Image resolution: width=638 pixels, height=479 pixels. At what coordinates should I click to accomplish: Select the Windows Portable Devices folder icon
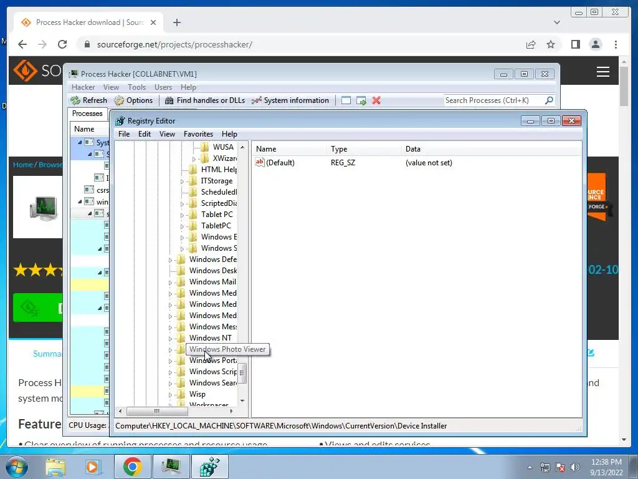coord(181,360)
